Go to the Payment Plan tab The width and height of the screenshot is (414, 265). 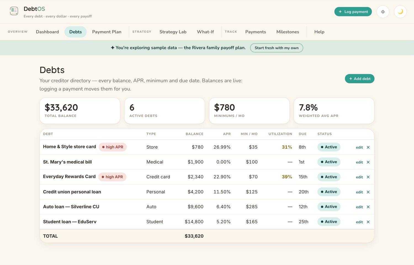click(x=107, y=32)
